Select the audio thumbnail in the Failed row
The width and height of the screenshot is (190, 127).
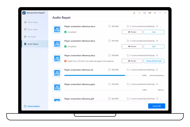[x=57, y=58]
